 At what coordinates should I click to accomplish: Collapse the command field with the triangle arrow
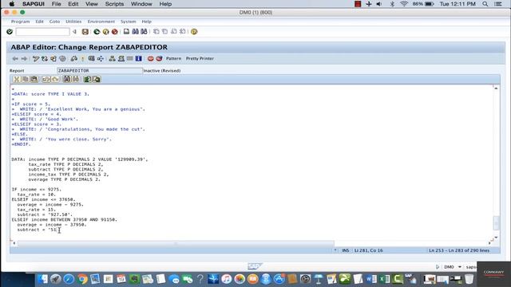74,32
